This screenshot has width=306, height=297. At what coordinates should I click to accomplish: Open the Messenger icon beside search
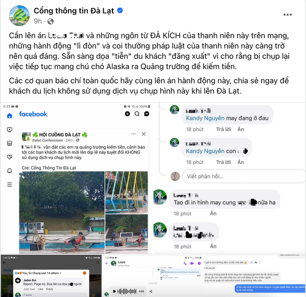[x=147, y=114]
